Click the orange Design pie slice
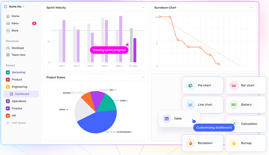269x155 pixels. click(88, 100)
